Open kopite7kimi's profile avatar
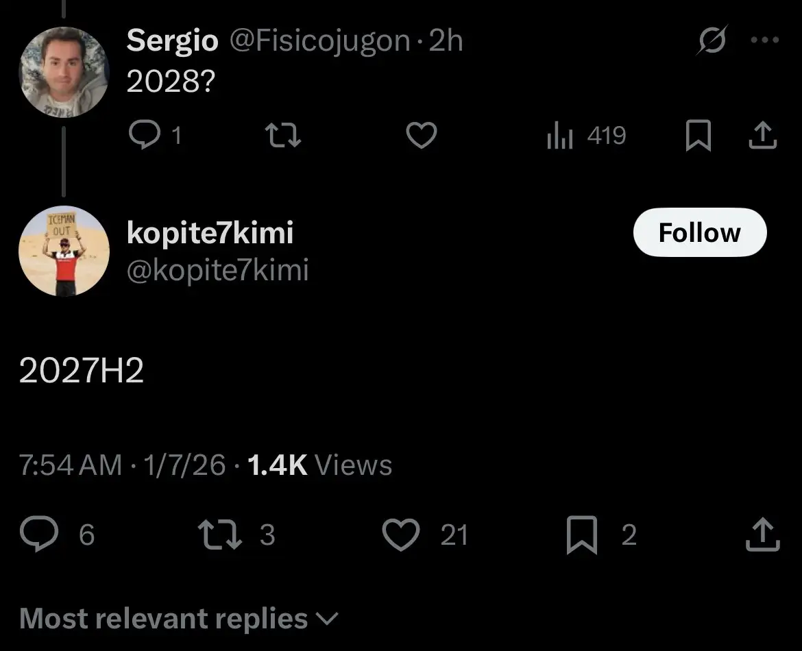This screenshot has width=802, height=651. [63, 251]
